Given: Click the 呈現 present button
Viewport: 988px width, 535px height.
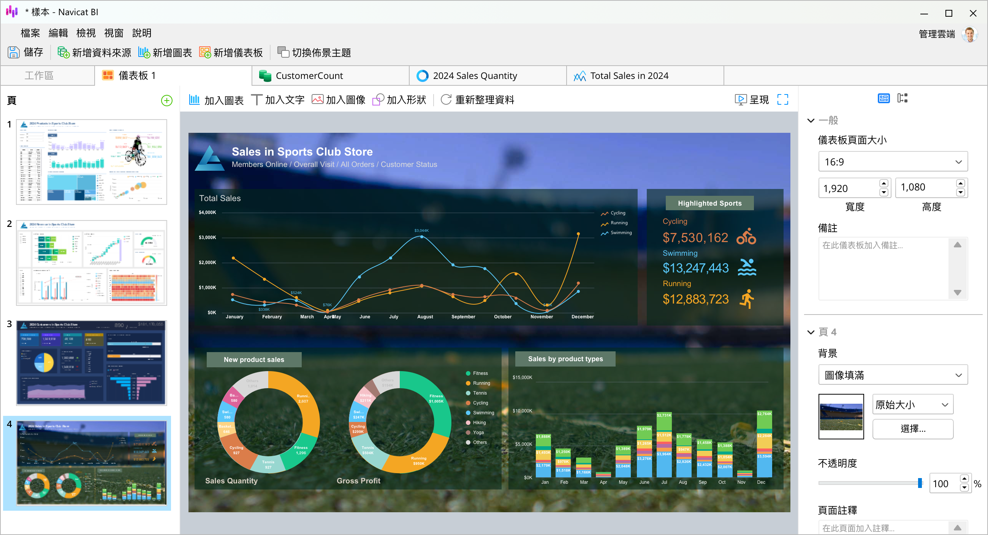Looking at the screenshot, I should [x=752, y=99].
